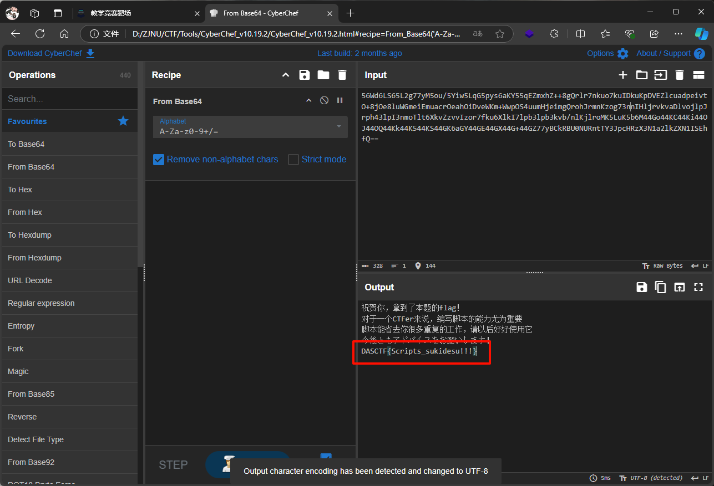
Task: Select the To Hexdump operation
Action: [70, 235]
